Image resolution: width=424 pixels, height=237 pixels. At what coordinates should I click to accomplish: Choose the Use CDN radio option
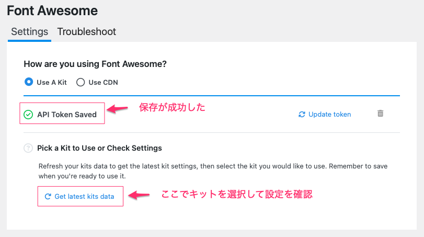[81, 82]
